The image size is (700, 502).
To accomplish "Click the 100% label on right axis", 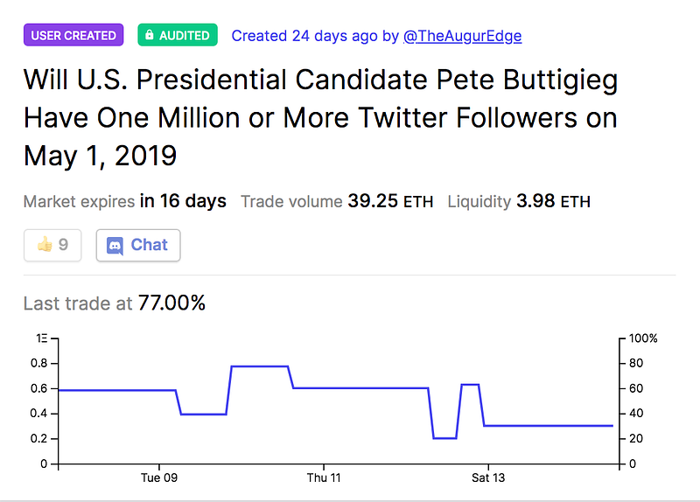I will [643, 338].
